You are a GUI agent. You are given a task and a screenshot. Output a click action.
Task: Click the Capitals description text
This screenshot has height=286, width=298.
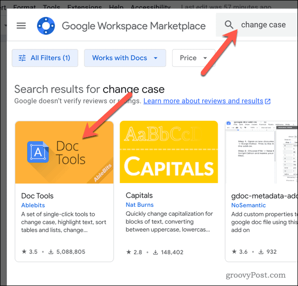point(169,222)
